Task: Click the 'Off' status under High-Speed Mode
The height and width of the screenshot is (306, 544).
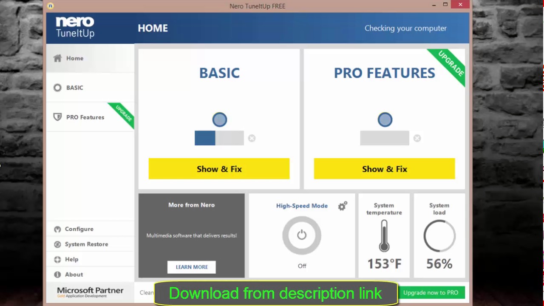Action: point(302,266)
